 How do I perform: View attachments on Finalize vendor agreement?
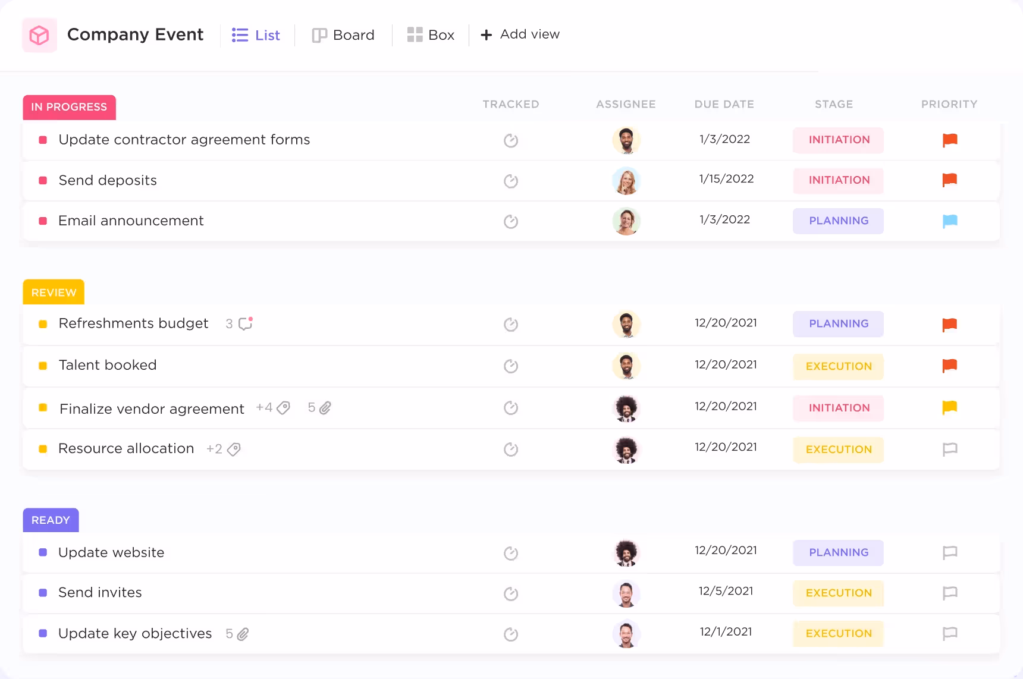click(325, 408)
